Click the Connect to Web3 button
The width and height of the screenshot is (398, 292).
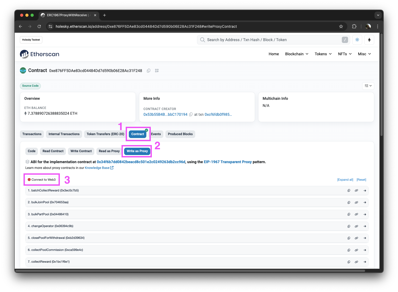42,180
